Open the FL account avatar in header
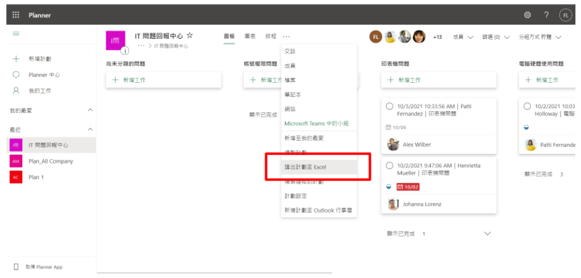Screen dimensions: 581x278 566,15
